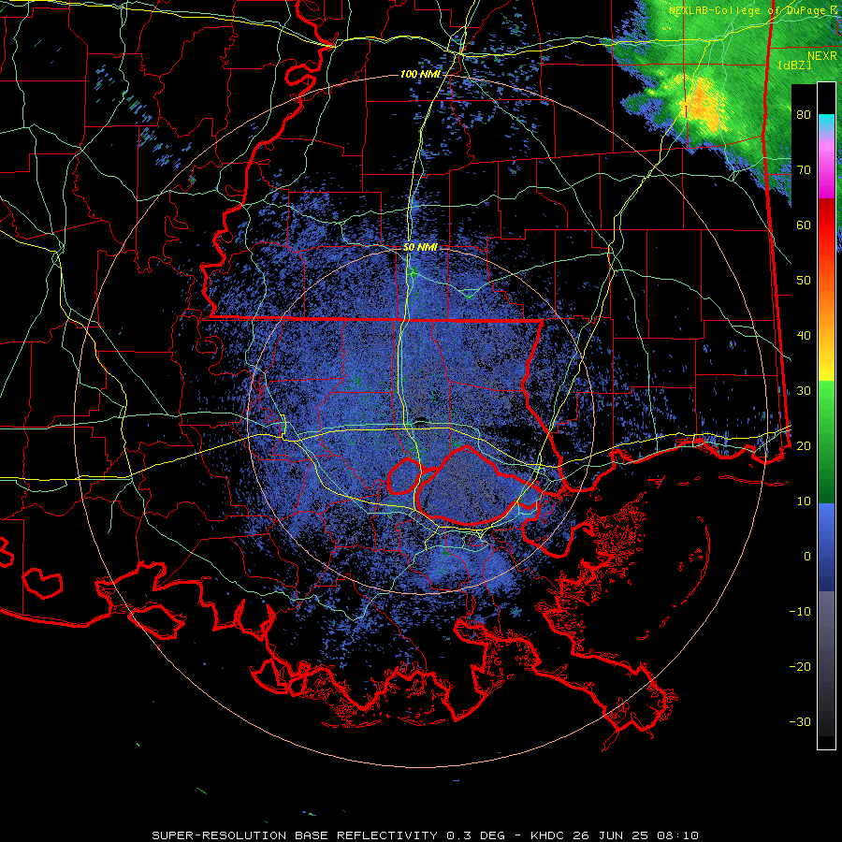Click the 'SUPER-RESOLUTION BASE REFLECTIVITY 0.3 DEG' caption
This screenshot has height=842, width=842.
pos(333,835)
